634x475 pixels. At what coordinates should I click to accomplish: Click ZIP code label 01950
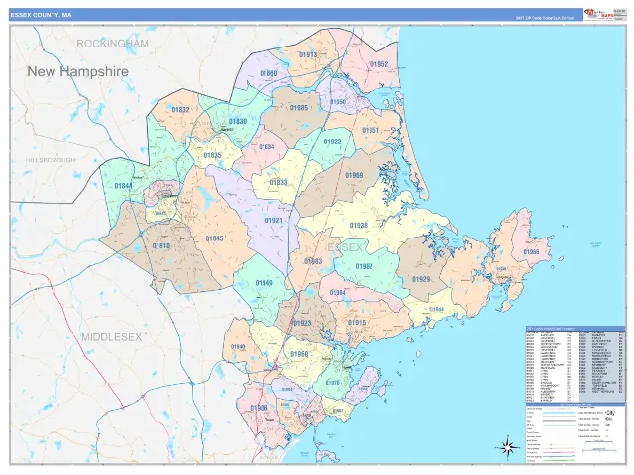(338, 102)
